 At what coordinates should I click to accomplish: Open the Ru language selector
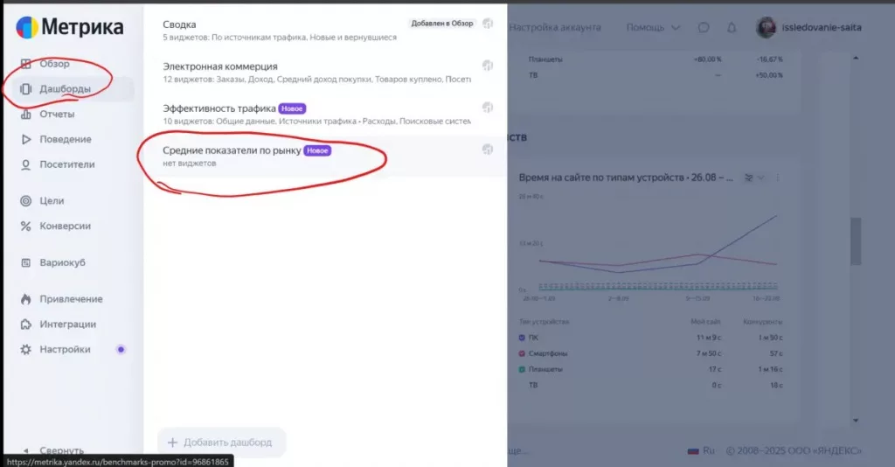click(701, 450)
